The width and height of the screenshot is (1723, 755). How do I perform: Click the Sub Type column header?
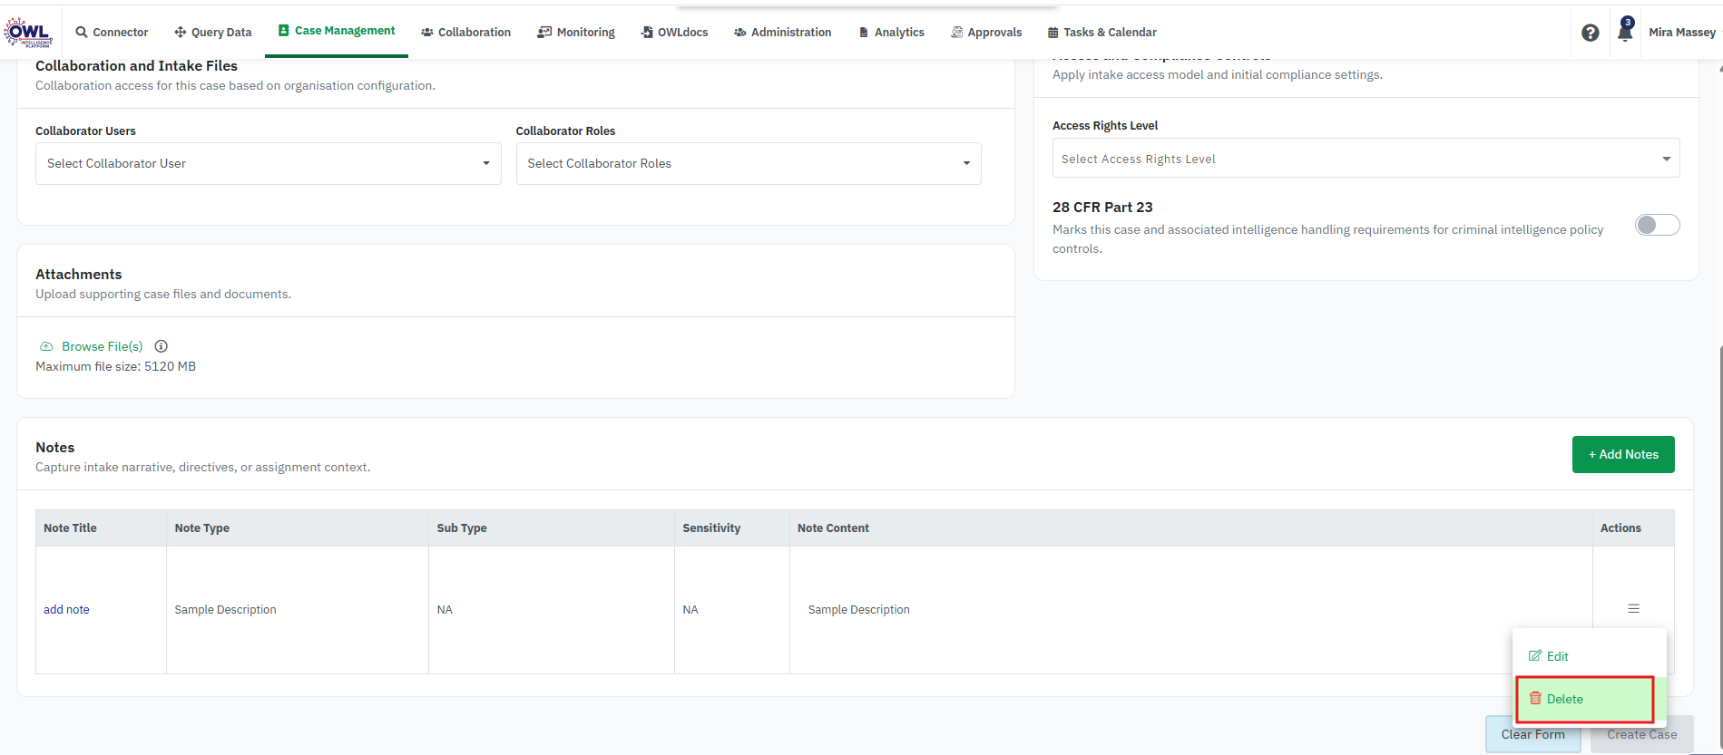click(552, 528)
